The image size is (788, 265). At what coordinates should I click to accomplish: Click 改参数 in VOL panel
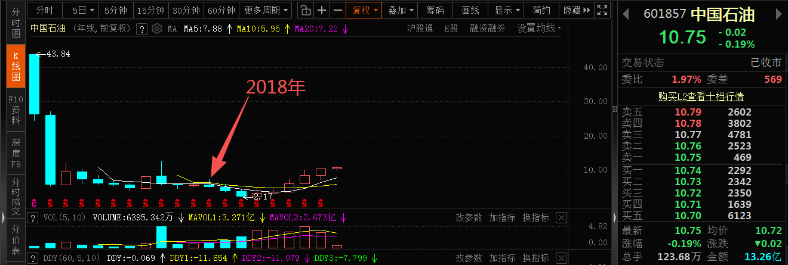pos(469,218)
